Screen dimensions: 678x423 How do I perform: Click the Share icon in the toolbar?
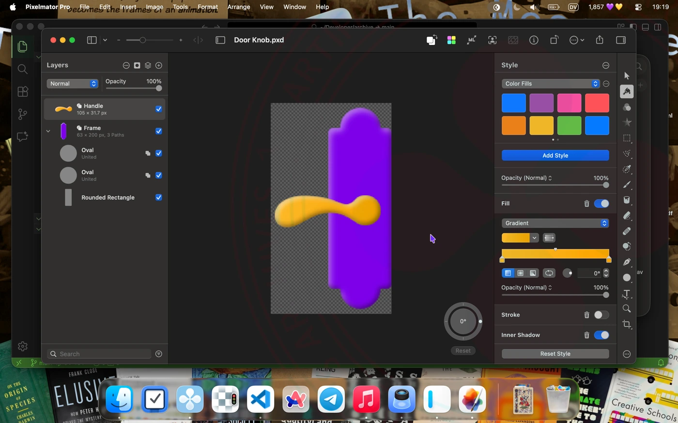[599, 40]
